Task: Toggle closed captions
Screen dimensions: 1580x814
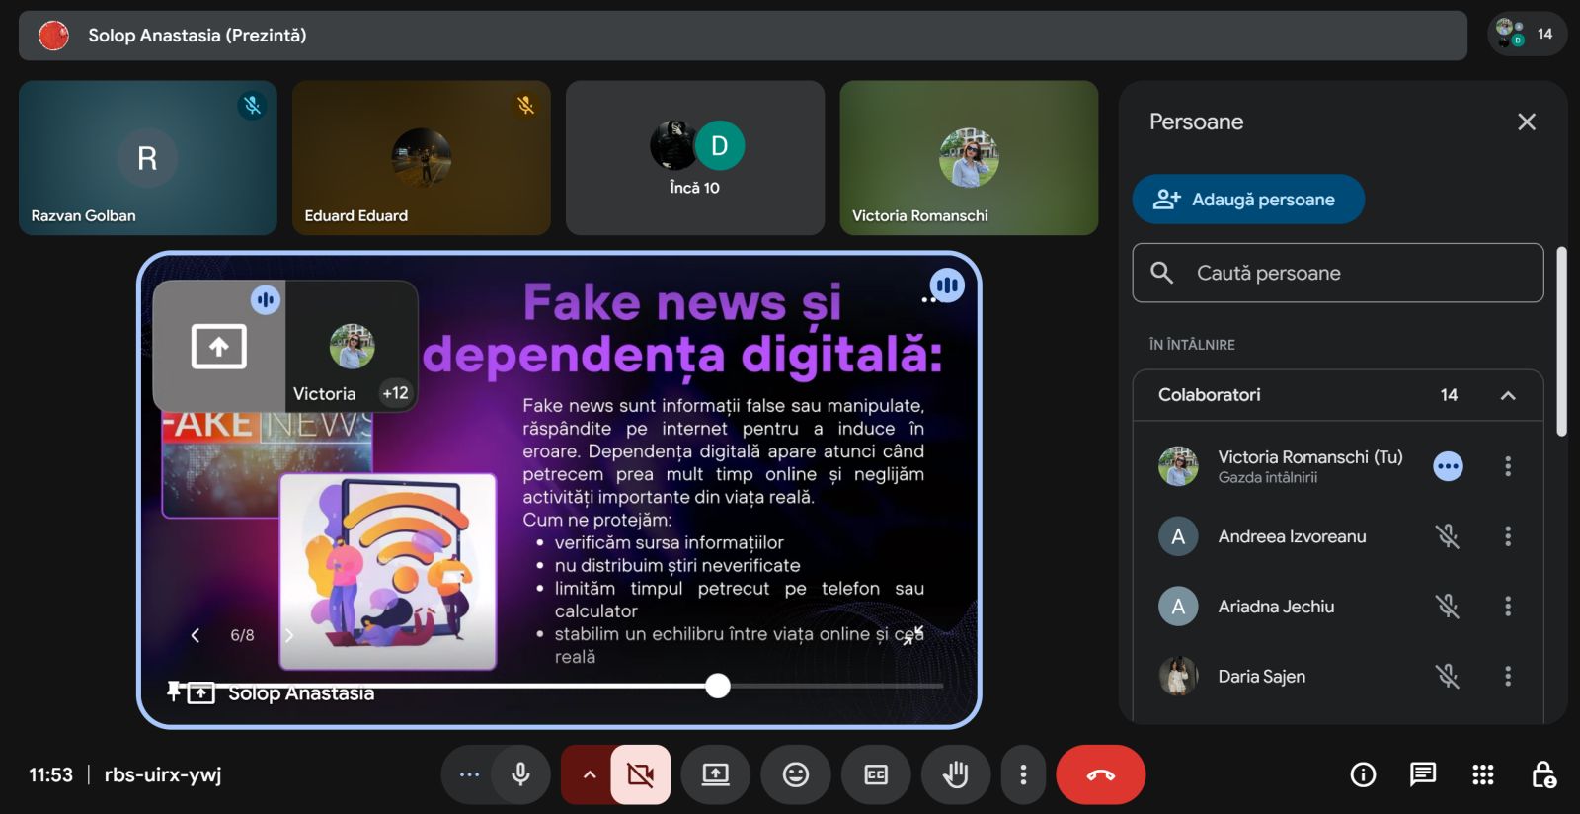Action: click(x=875, y=775)
